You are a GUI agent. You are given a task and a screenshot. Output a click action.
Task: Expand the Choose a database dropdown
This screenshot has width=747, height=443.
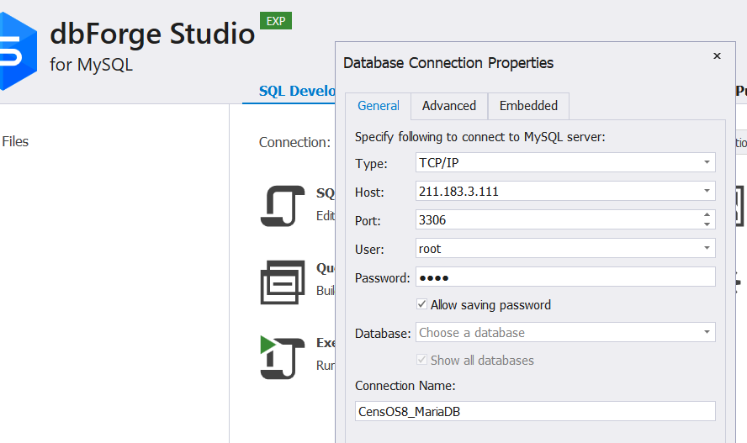click(x=707, y=332)
